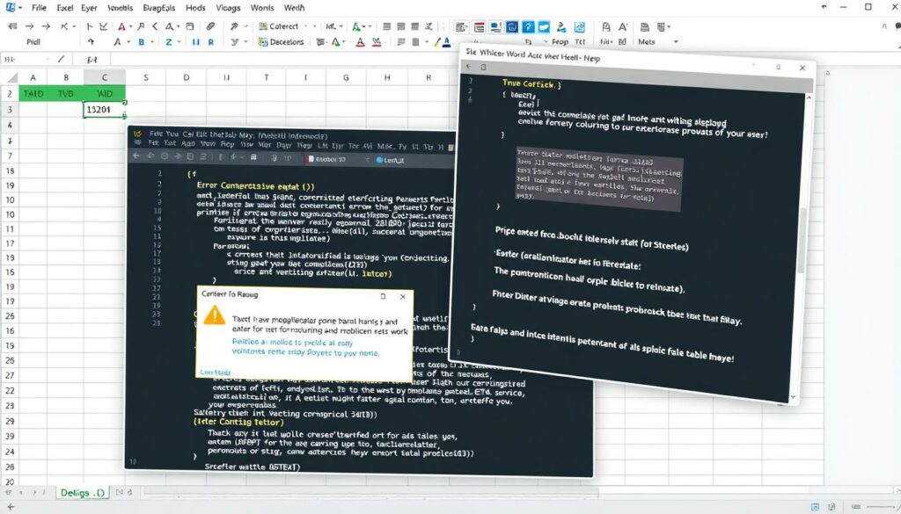Screen dimensions: 901x514
Task: Open the Welh menu in the menu bar
Action: pyautogui.click(x=294, y=8)
